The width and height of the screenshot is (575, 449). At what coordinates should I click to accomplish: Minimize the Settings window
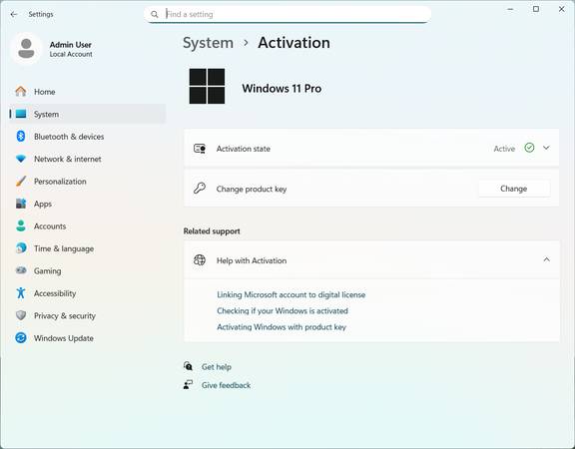coord(510,9)
